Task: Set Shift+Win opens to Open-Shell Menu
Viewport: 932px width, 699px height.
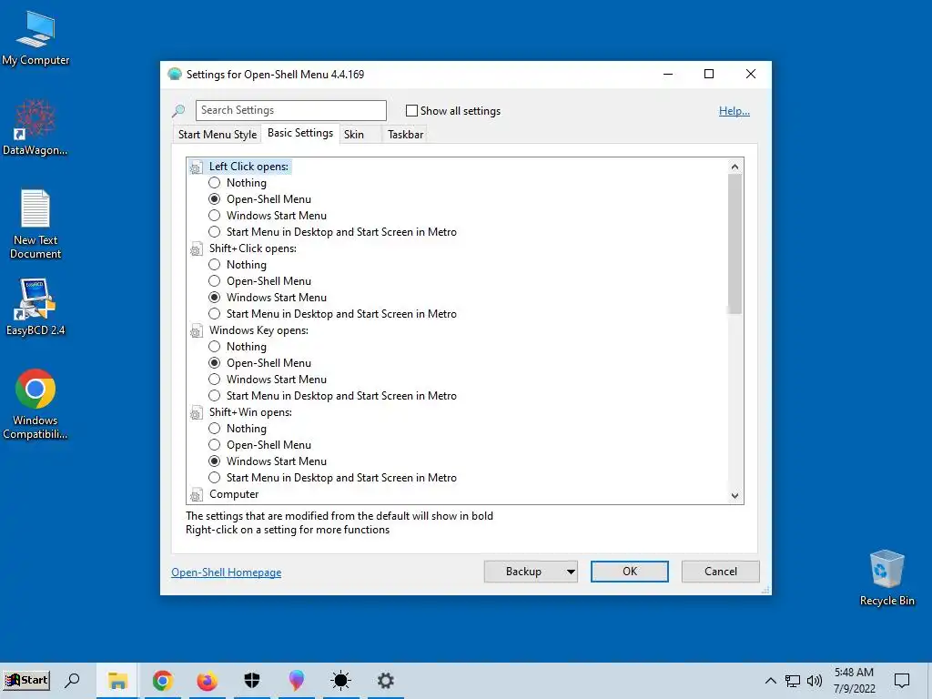Action: (215, 444)
